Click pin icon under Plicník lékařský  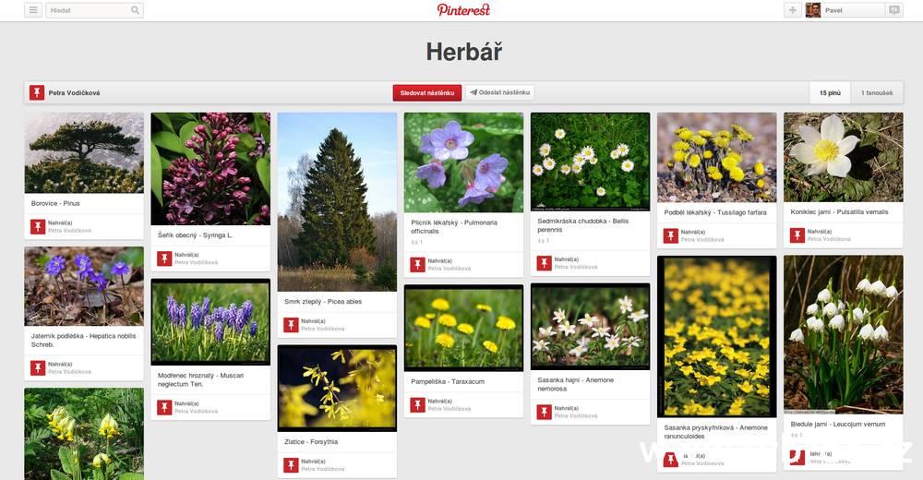417,264
